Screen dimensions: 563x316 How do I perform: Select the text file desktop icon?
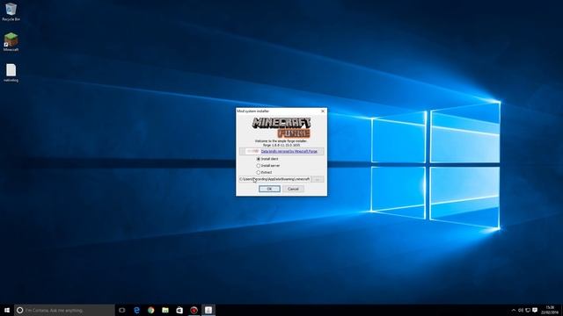(x=11, y=73)
